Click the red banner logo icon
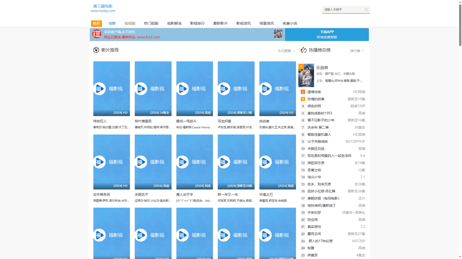462x259 pixels. click(97, 34)
